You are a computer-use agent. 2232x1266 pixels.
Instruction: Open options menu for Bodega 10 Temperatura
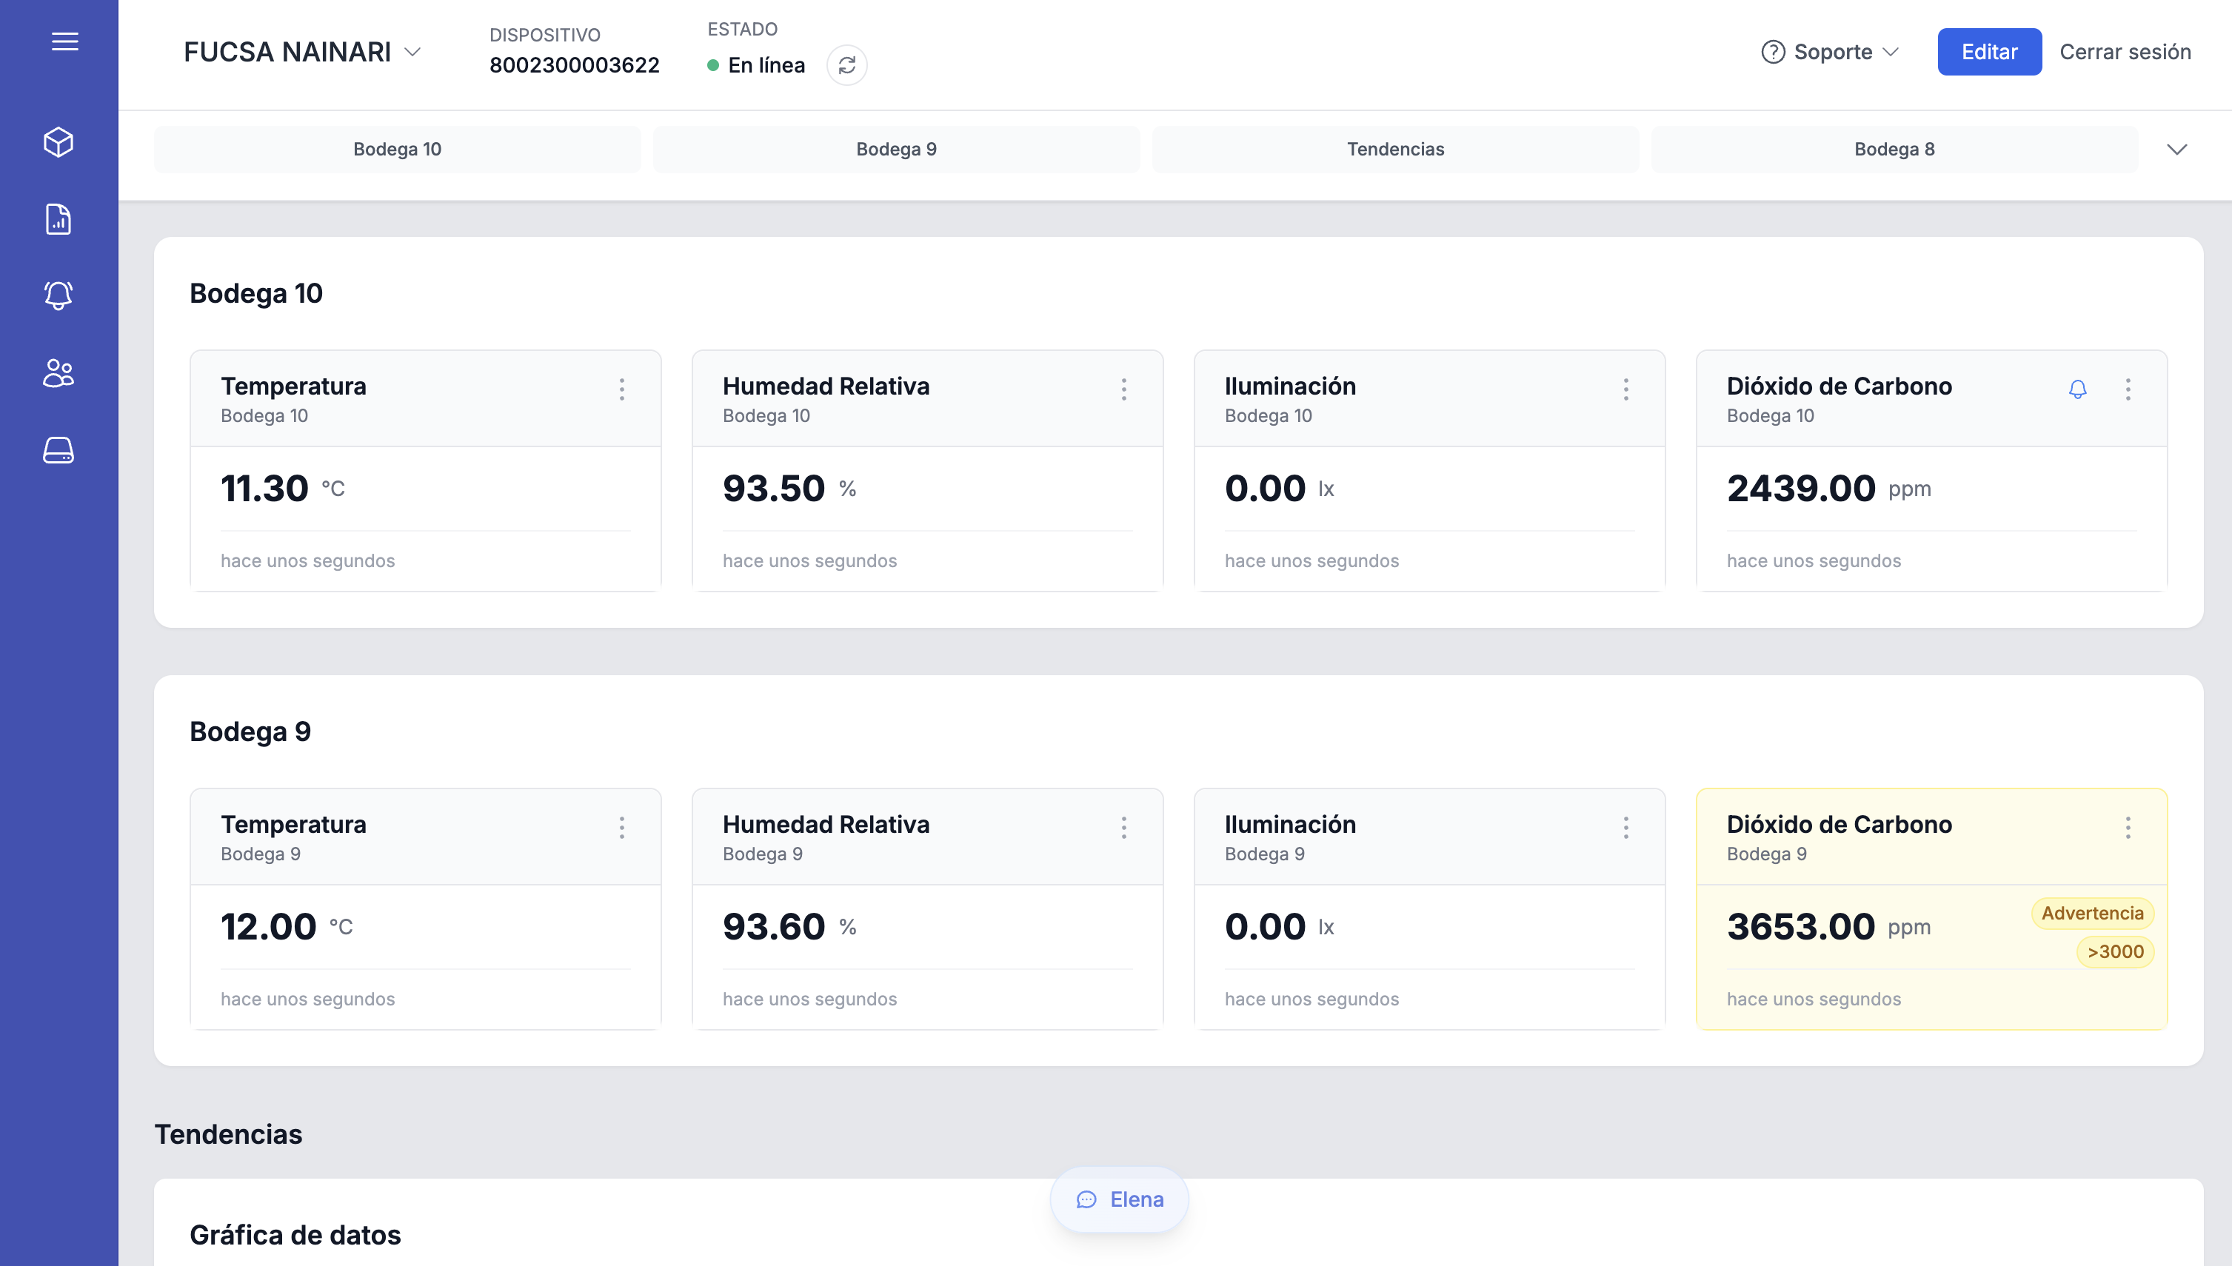(622, 389)
